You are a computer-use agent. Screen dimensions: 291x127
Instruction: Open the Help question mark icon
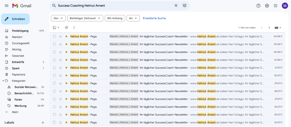[x=258, y=6]
